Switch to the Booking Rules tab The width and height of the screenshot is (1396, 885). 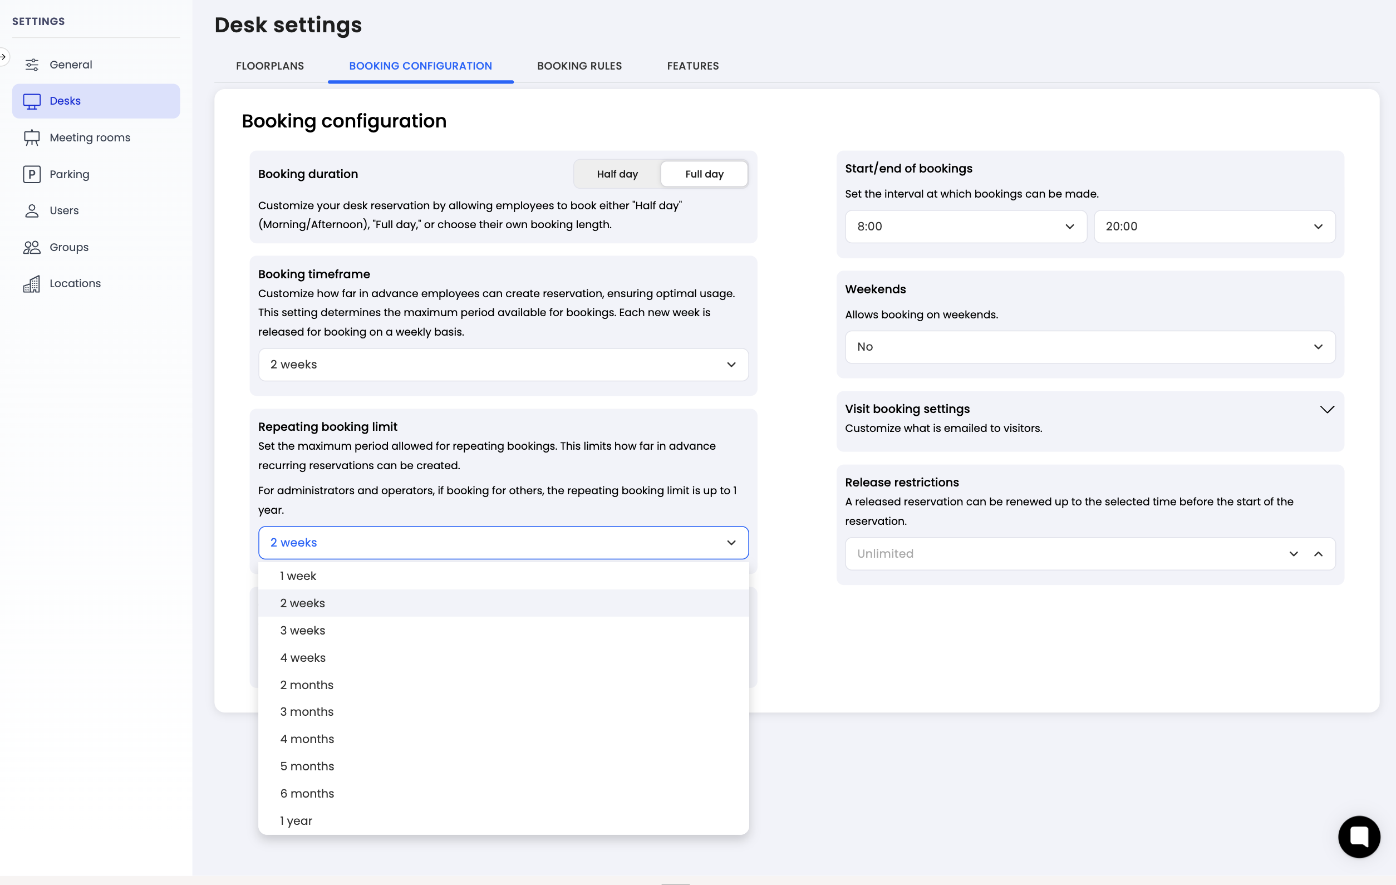[579, 66]
